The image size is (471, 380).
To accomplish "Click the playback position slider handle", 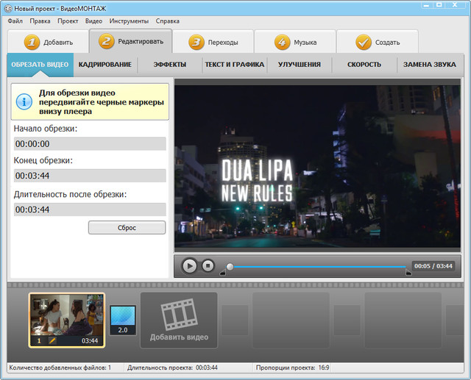I will [230, 267].
